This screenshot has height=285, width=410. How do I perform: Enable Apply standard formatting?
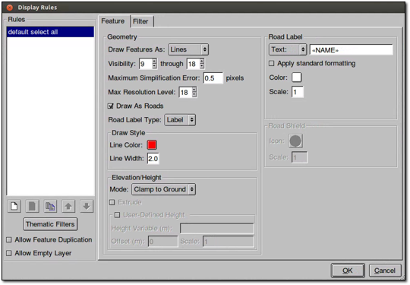272,63
